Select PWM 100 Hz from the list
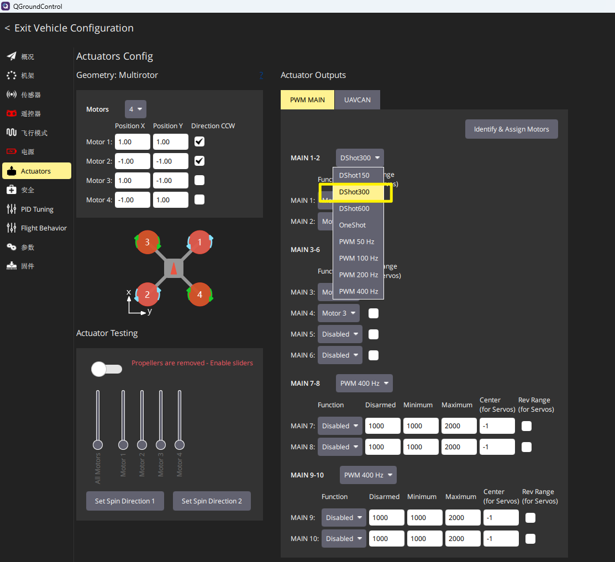Viewport: 615px width, 562px height. pyautogui.click(x=358, y=258)
